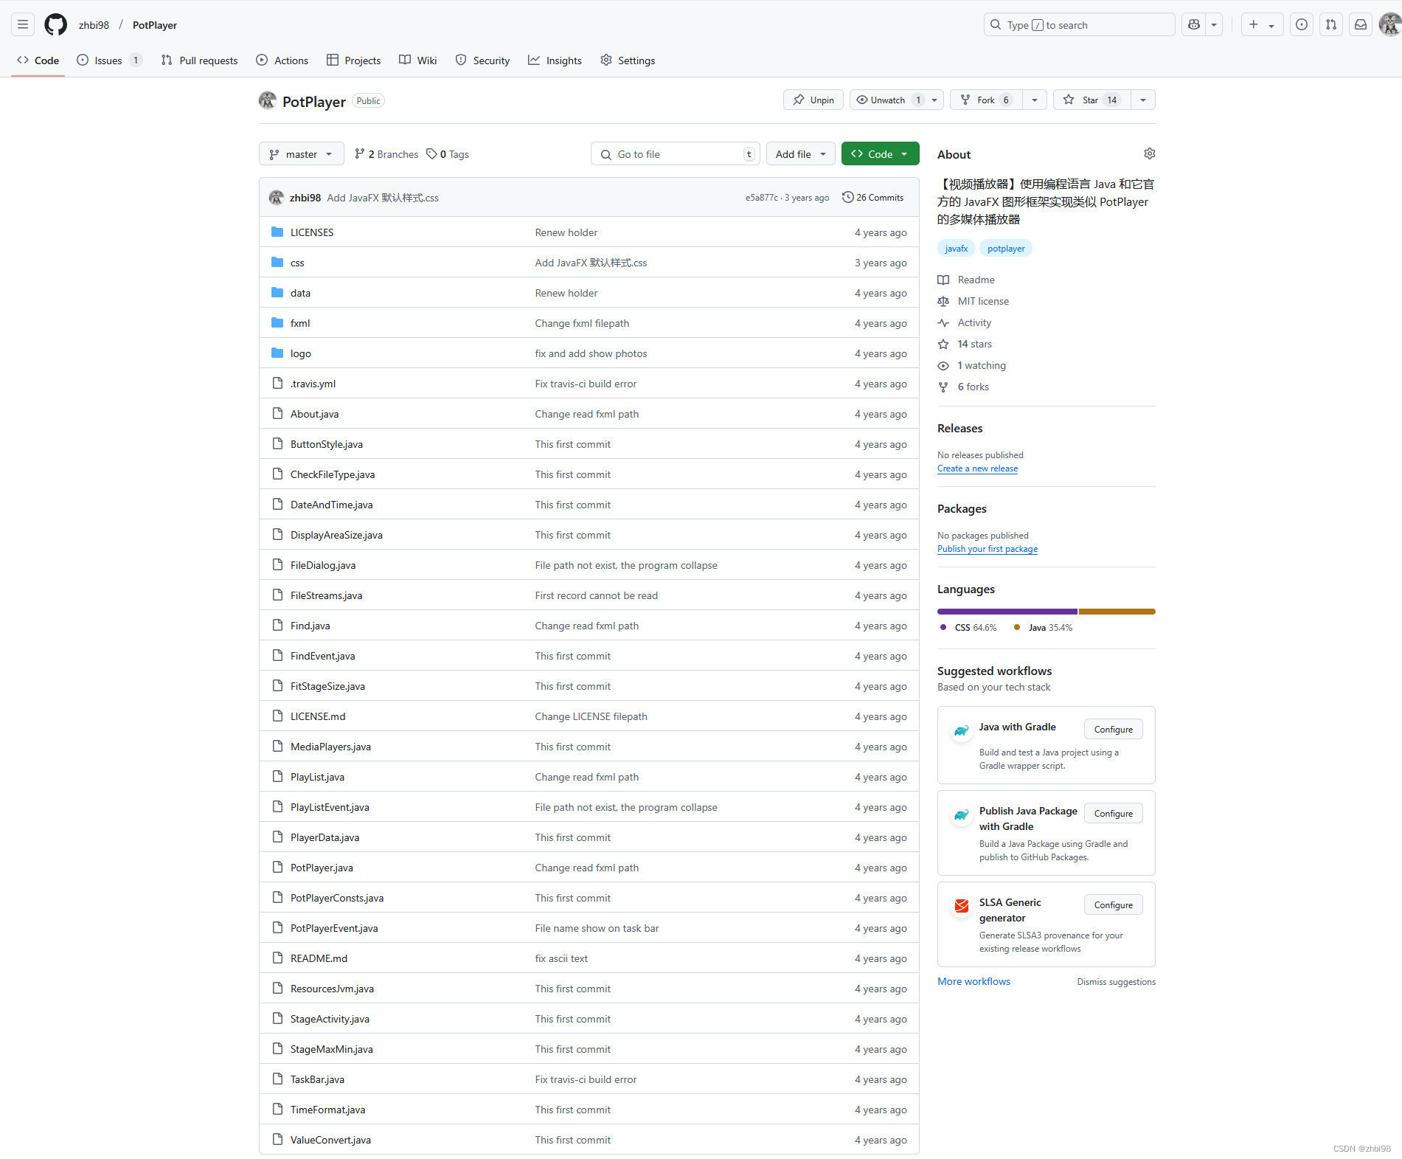Open the 26 Commits history

pyautogui.click(x=873, y=198)
